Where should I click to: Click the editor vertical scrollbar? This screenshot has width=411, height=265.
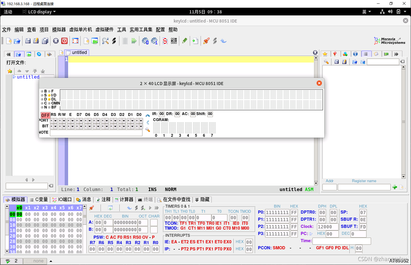pyautogui.click(x=316, y=121)
